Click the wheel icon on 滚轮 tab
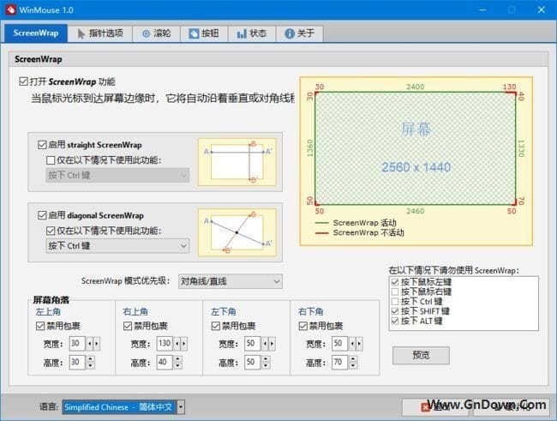The width and height of the screenshot is (557, 421). pos(146,33)
